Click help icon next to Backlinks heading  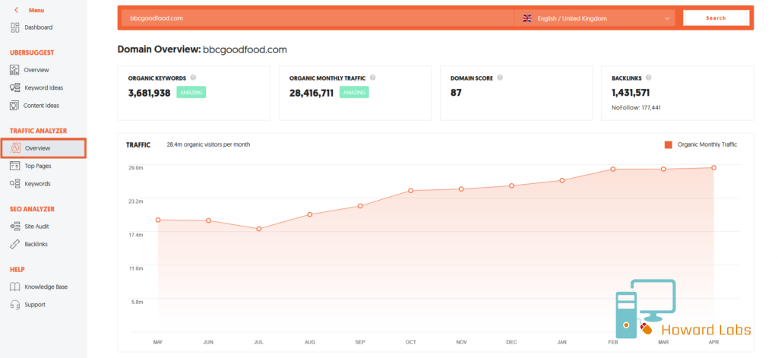(649, 78)
